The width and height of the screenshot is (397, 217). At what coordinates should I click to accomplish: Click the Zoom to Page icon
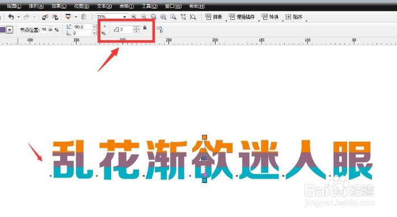(174, 17)
